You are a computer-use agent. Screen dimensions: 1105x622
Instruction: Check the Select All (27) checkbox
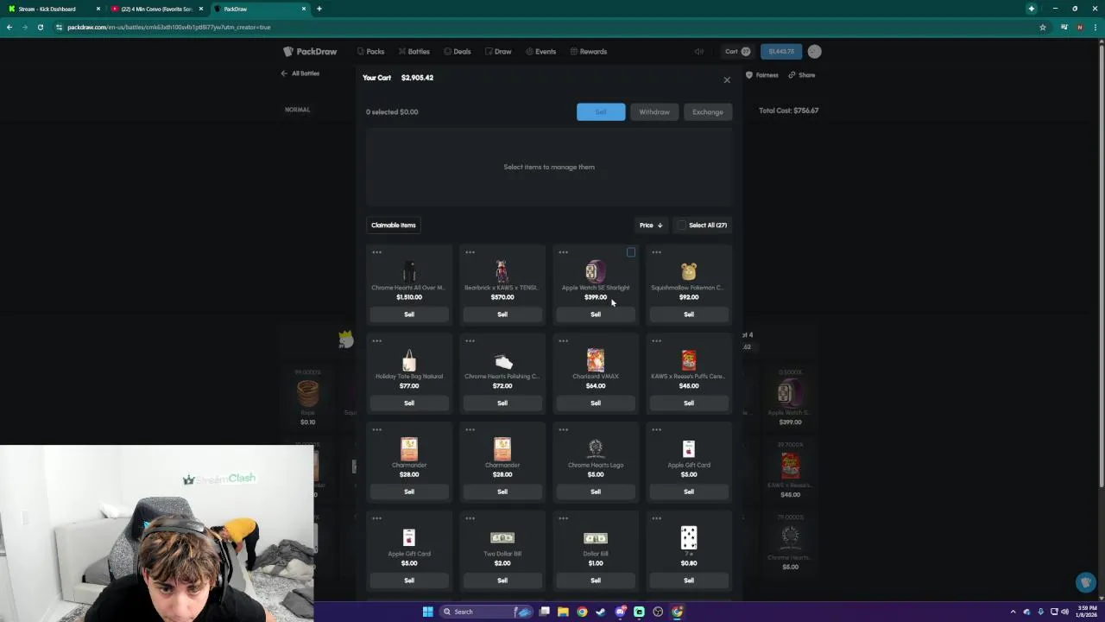pyautogui.click(x=682, y=225)
